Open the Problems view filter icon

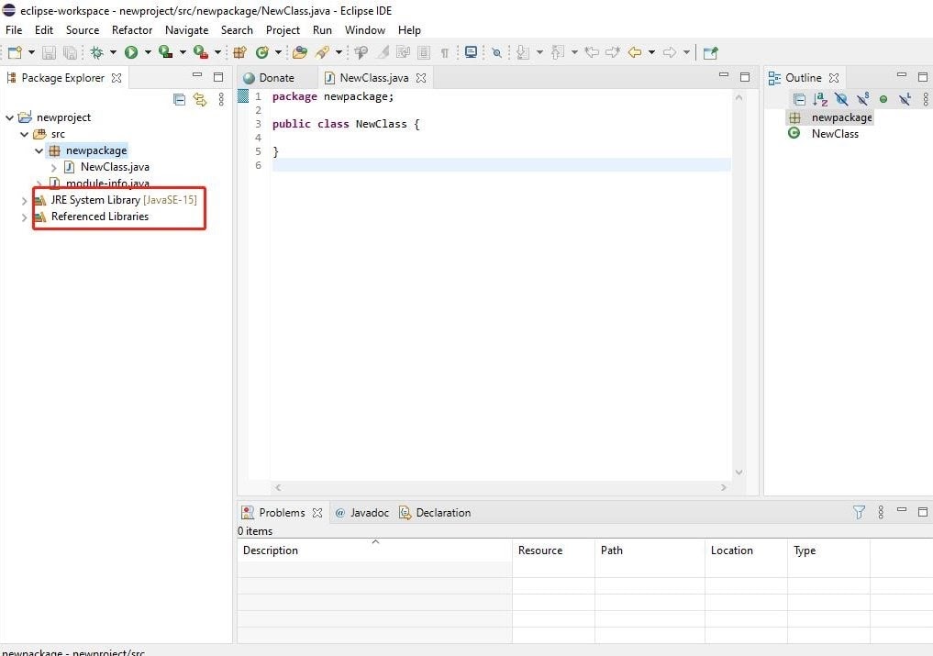(x=859, y=512)
